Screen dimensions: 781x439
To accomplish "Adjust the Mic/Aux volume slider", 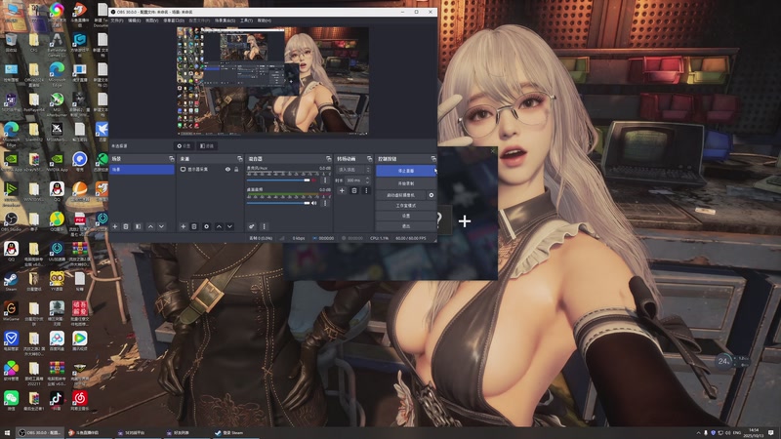I will point(278,180).
